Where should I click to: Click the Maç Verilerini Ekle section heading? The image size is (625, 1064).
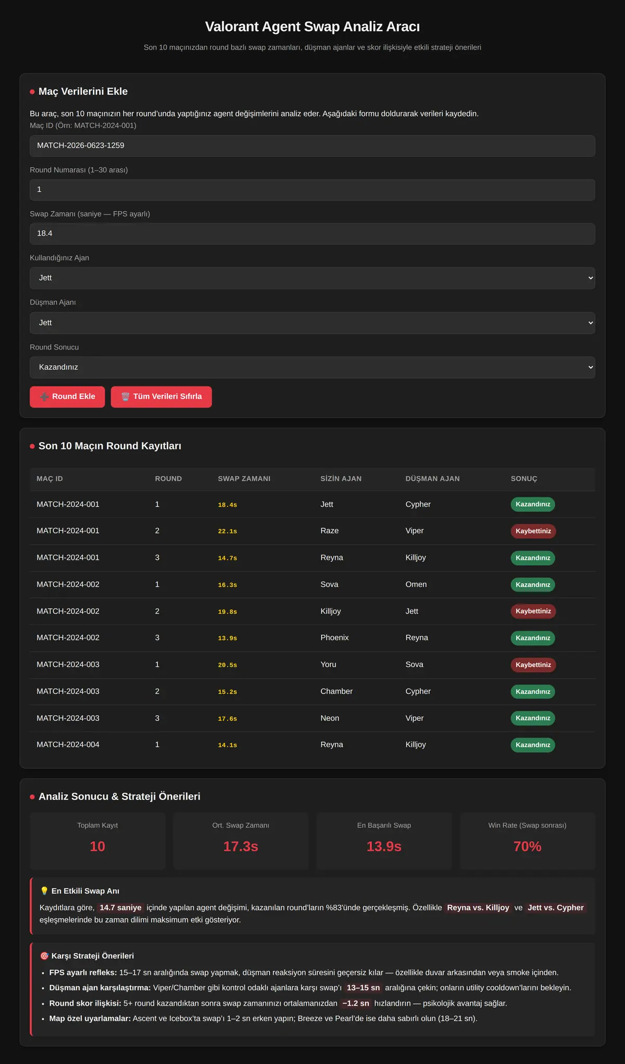pos(83,92)
